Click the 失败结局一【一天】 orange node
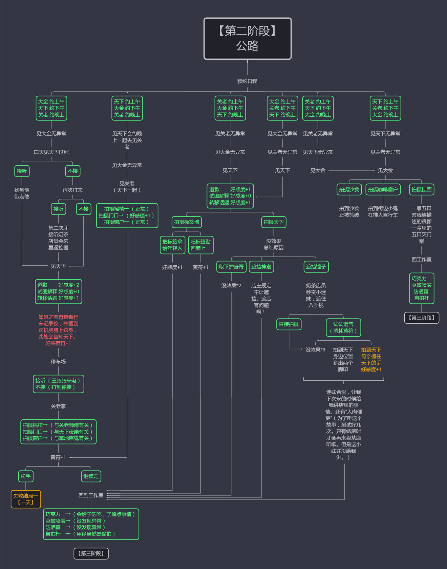This screenshot has height=569, width=447. tap(26, 499)
